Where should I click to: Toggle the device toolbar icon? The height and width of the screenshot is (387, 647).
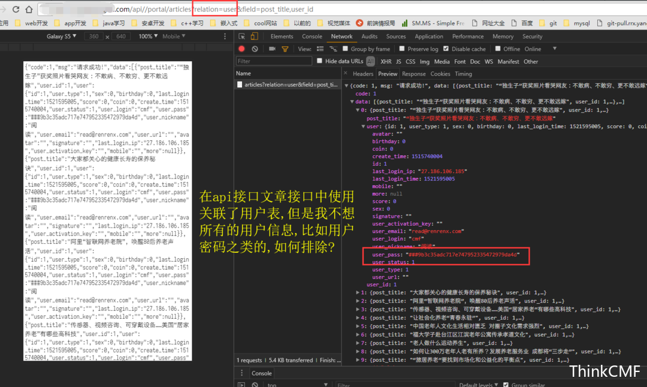tap(254, 37)
